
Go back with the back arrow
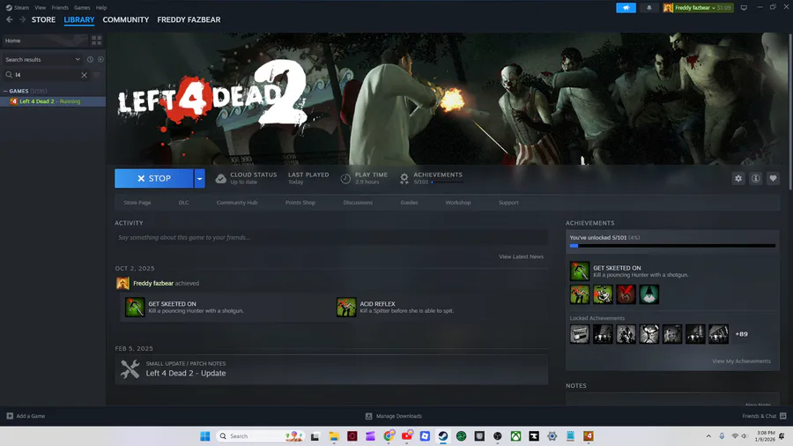tap(10, 19)
